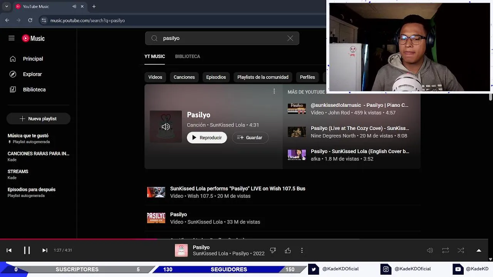The height and width of the screenshot is (277, 493).
Task: Open the Piano Cover video thumbnail
Action: pos(297,109)
